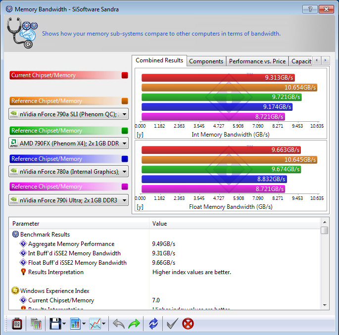Click the list scrollbar thumb

tap(325, 230)
